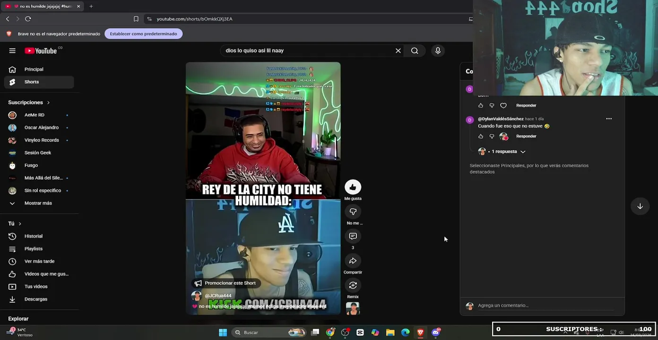Open Oscar Alejandro subscription channel

pos(39,127)
